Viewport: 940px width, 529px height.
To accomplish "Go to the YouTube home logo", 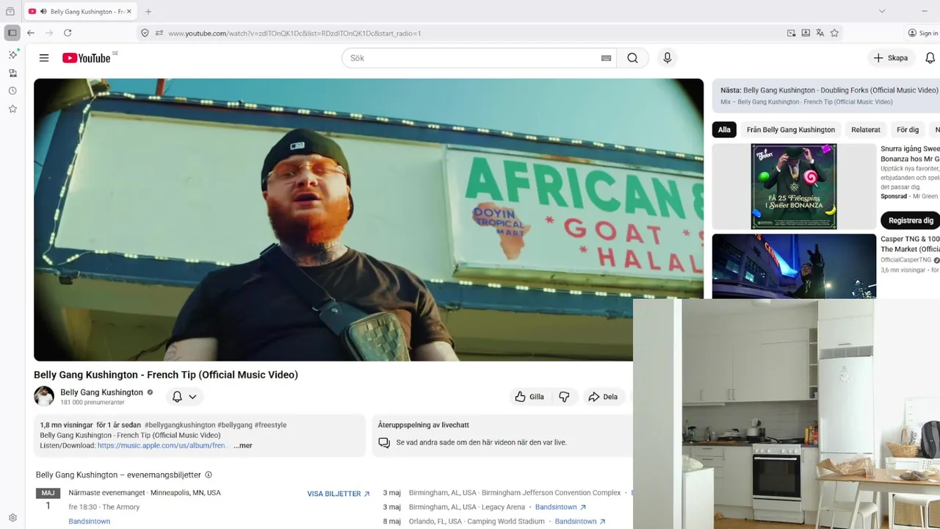I will pyautogui.click(x=87, y=58).
